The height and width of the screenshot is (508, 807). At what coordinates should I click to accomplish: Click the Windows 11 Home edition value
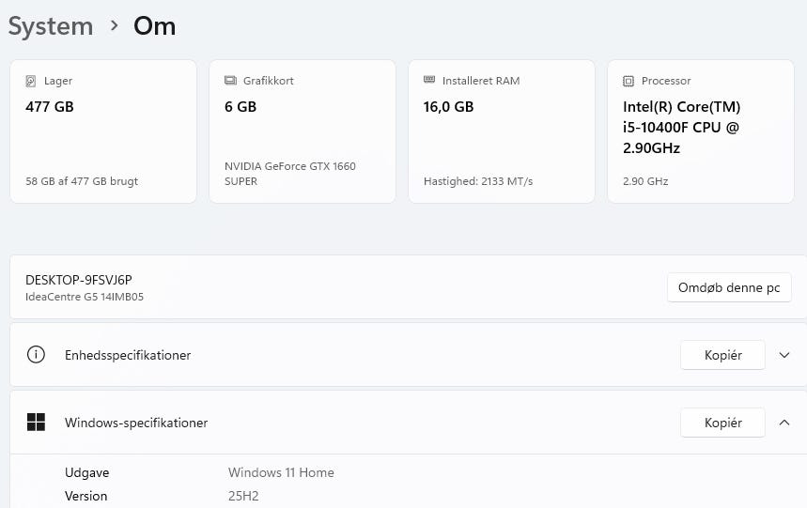point(281,472)
